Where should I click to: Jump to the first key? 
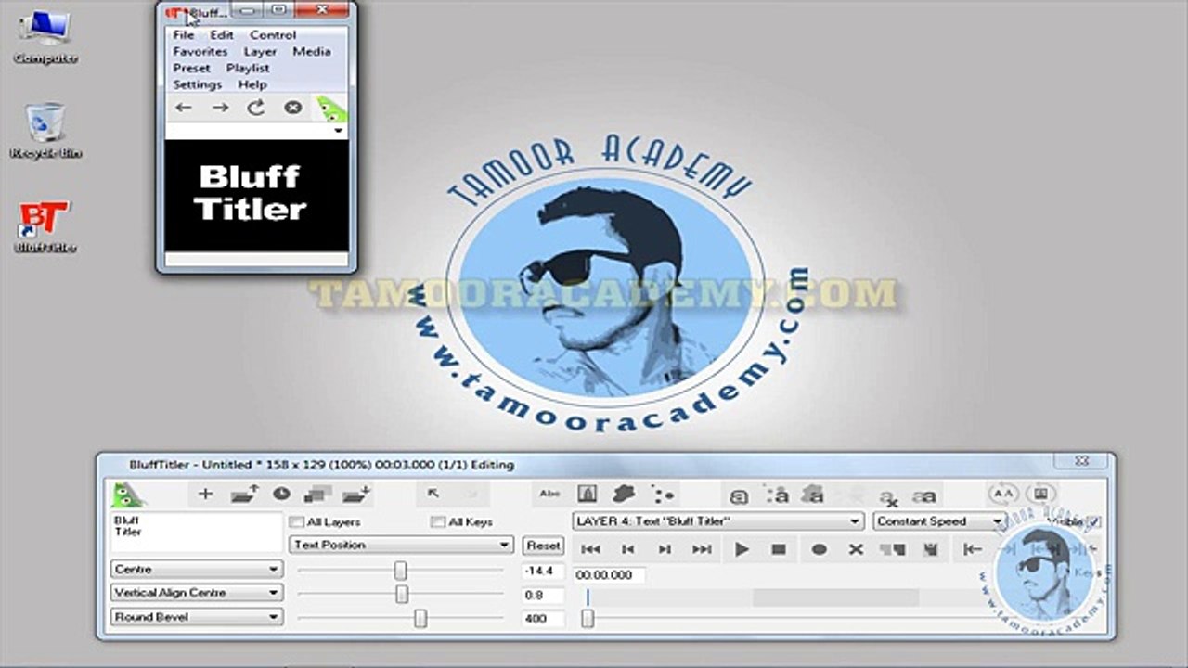[x=590, y=549]
